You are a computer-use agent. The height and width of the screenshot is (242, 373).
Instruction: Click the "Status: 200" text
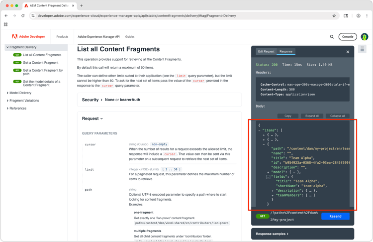pyautogui.click(x=267, y=65)
